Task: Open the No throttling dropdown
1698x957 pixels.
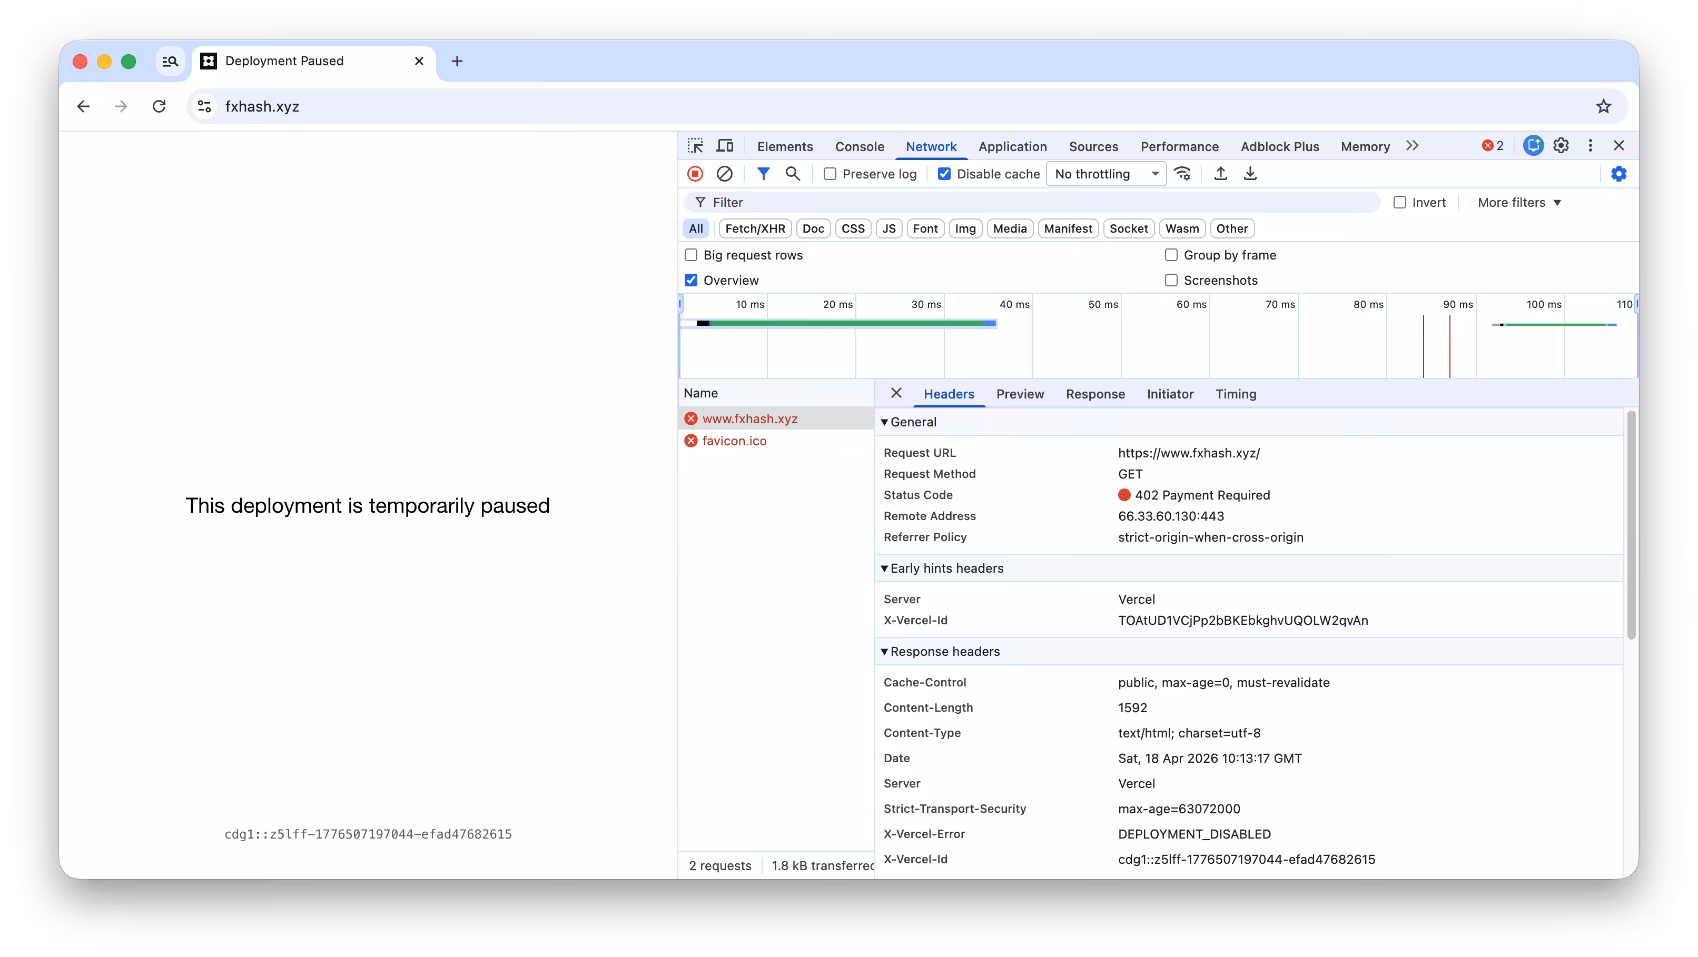Action: point(1106,174)
